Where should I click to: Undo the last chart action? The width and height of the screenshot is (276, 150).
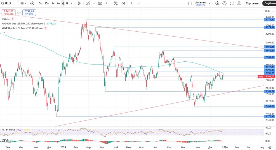pyautogui.click(x=132, y=3)
